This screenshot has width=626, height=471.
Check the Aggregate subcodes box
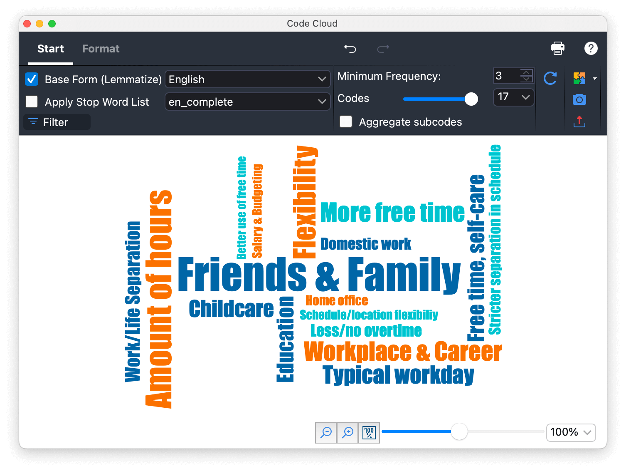[346, 121]
